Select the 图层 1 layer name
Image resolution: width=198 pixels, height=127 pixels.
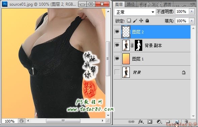138,59
